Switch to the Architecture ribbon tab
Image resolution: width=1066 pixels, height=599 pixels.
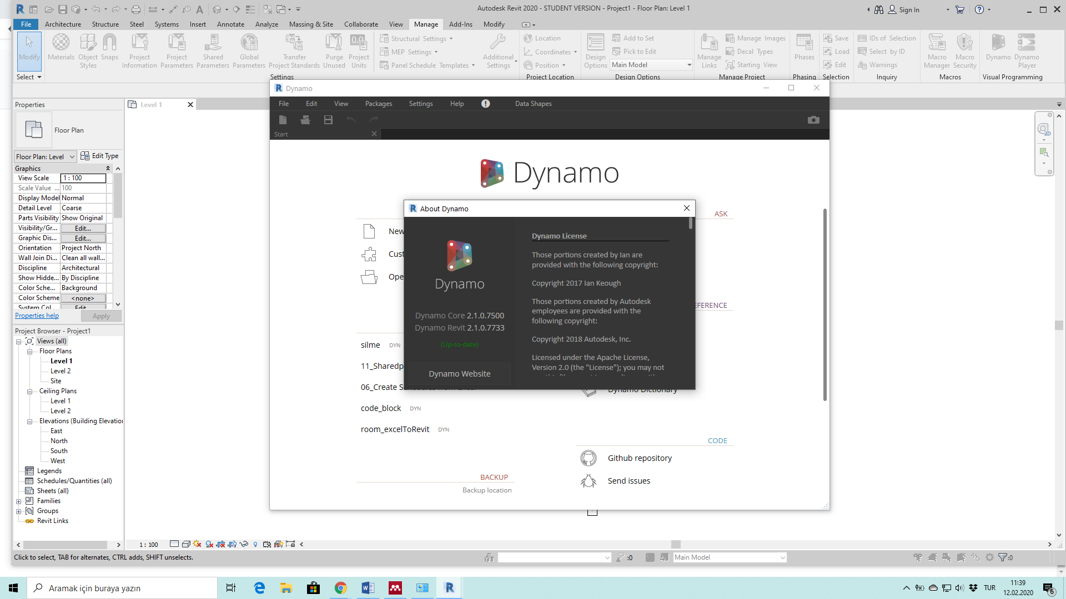coord(63,24)
